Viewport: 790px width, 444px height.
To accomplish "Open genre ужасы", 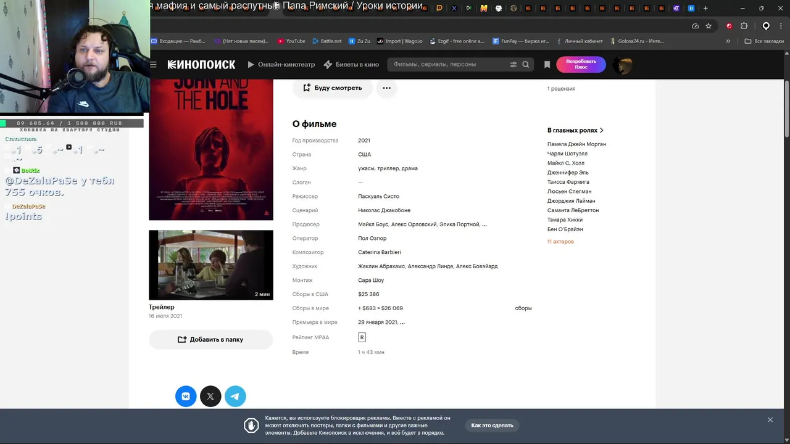I will pyautogui.click(x=367, y=168).
